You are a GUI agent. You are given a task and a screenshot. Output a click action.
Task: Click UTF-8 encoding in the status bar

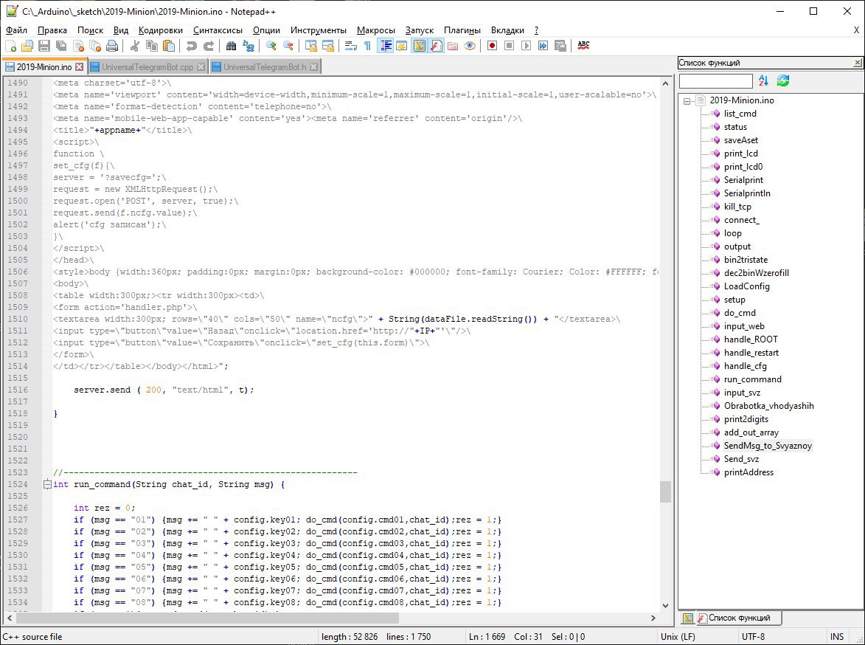[753, 637]
